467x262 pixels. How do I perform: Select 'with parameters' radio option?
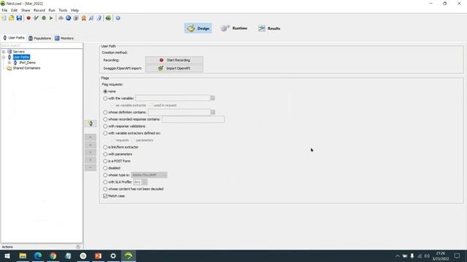click(x=105, y=154)
